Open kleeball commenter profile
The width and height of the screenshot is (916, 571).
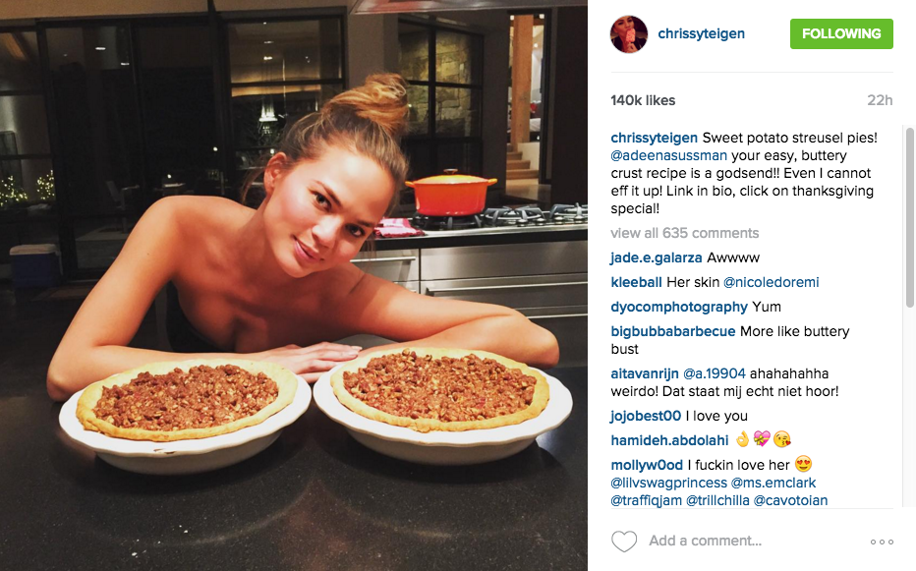[636, 282]
